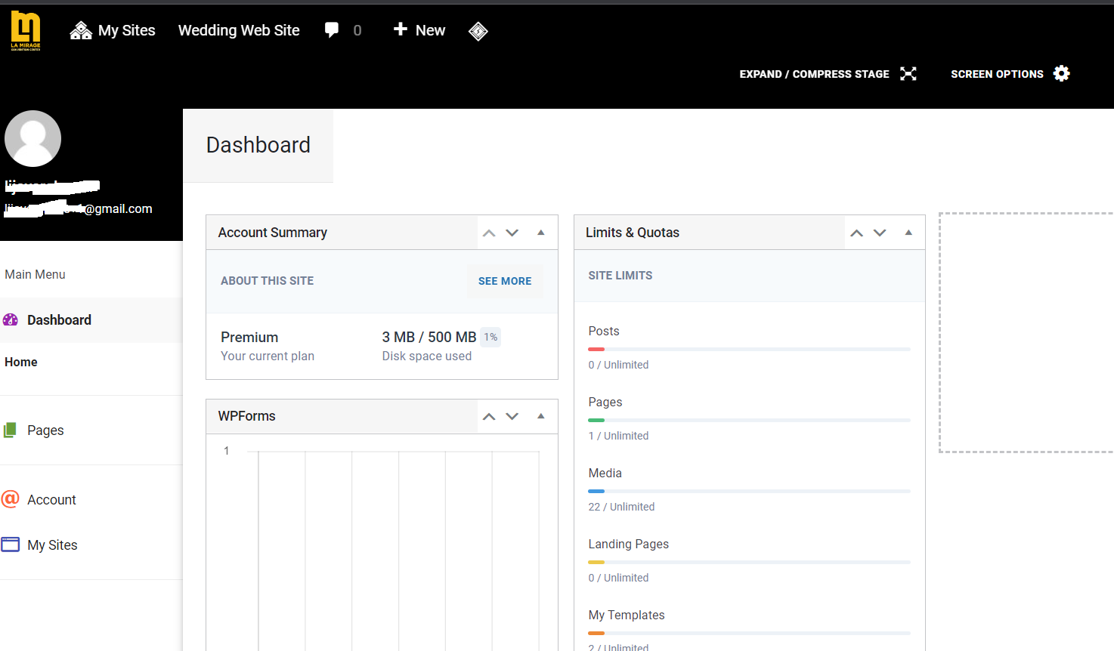Click the SITE LIMITS heading
The image size is (1114, 651).
[x=620, y=276]
